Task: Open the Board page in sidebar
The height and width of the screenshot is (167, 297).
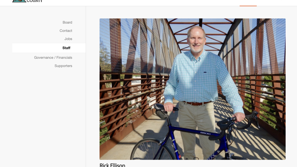Action: pos(67,22)
